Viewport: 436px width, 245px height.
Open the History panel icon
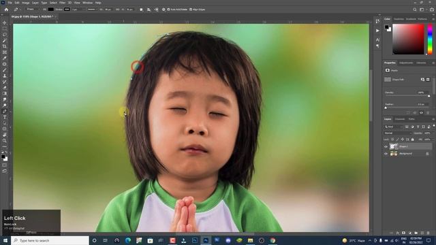377,21
